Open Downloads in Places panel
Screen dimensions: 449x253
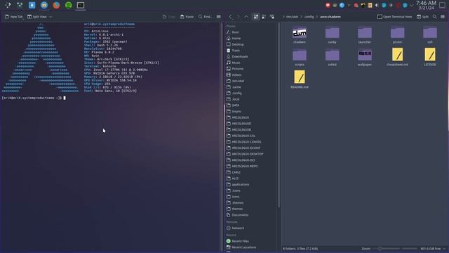tap(251, 56)
